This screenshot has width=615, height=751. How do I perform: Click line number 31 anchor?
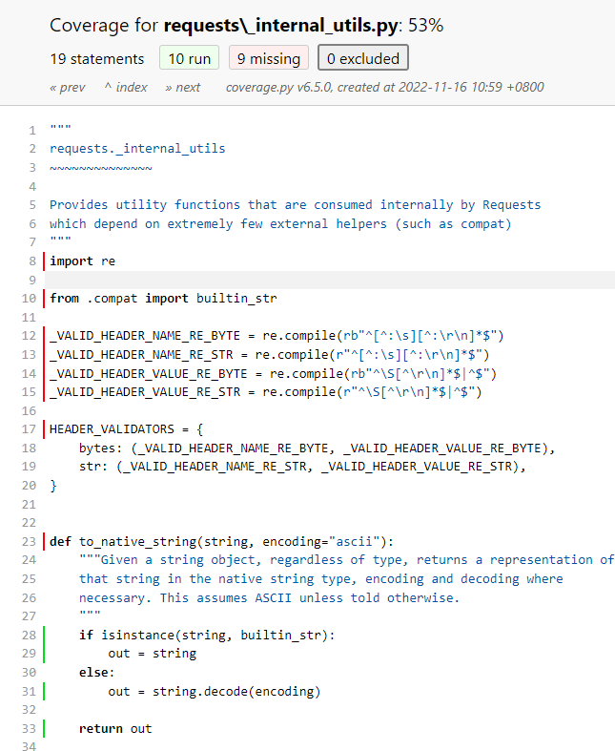[x=29, y=691]
